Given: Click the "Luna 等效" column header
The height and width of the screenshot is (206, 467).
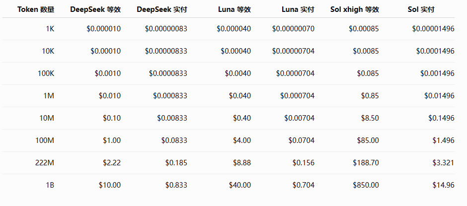Looking at the screenshot, I should [235, 9].
